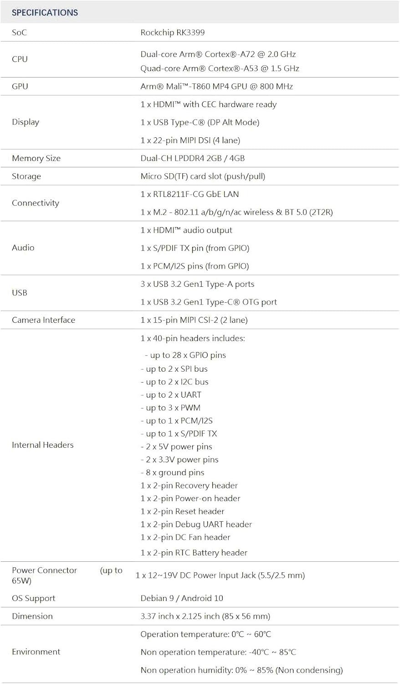
Task: Click the 2-pin RTC Battery header line
Action: point(194,553)
